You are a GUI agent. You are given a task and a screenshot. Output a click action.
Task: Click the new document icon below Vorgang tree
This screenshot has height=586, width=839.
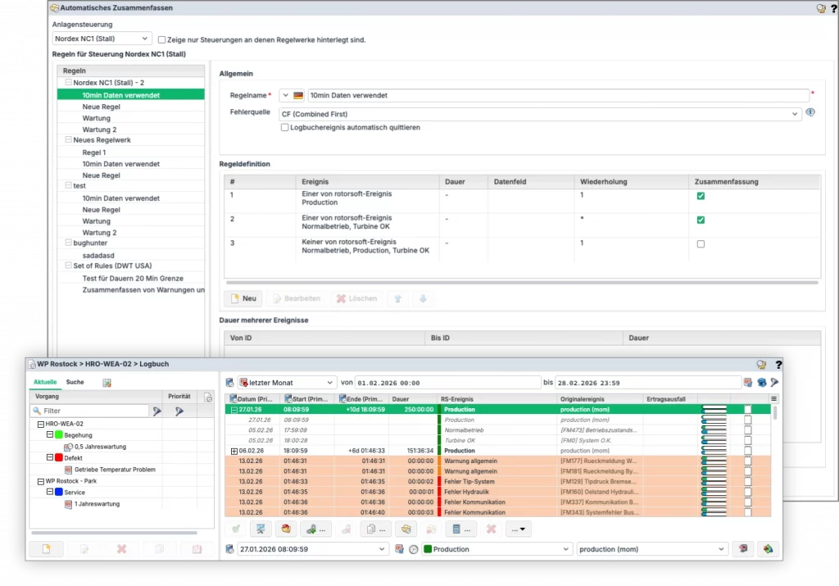pos(46,549)
